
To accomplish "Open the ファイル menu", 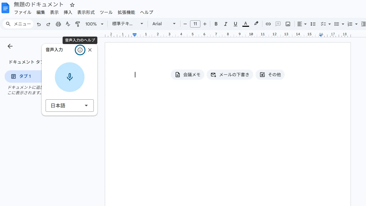I will (x=23, y=12).
